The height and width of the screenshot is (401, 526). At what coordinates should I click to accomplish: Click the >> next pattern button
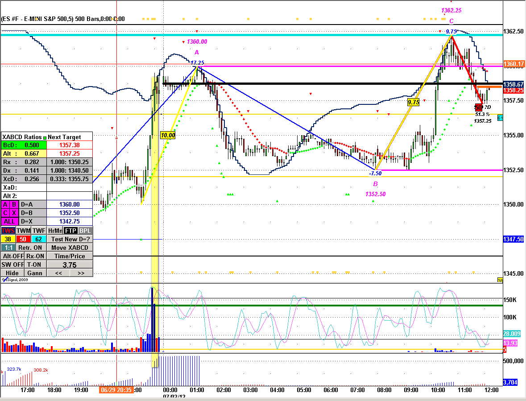81,273
